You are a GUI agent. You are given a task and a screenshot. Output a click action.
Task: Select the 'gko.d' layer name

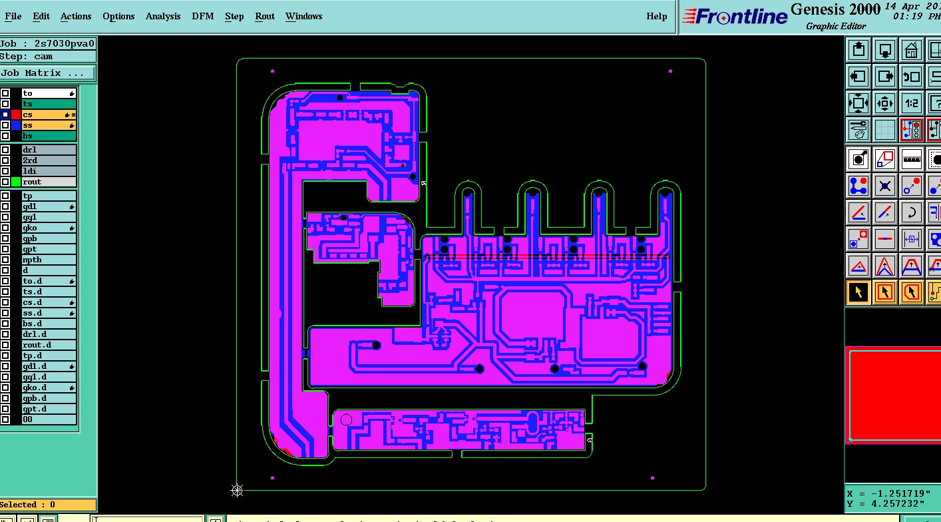click(49, 388)
